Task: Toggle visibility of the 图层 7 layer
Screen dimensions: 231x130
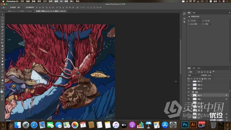Action: 189,99
